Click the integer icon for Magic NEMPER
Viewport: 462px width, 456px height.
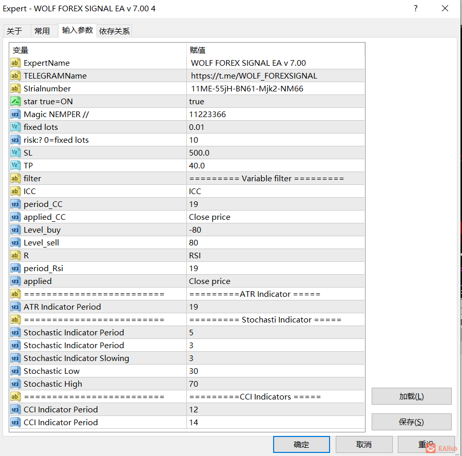(x=15, y=114)
